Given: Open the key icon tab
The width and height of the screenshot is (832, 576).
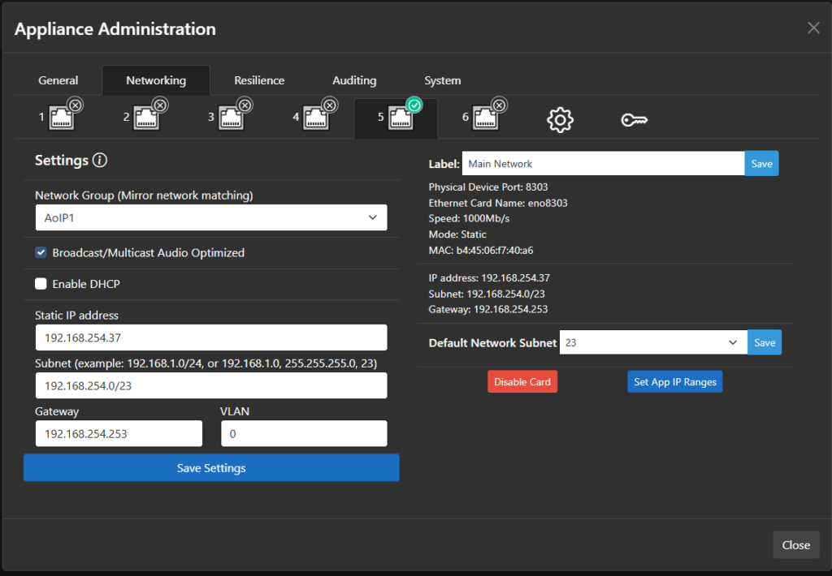Looking at the screenshot, I should 634,120.
